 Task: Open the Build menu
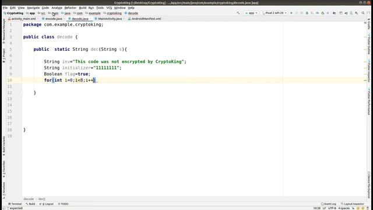[83, 8]
